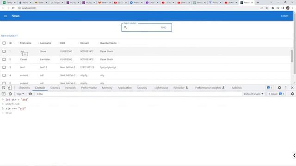The width and height of the screenshot is (296, 166).
Task: Sort by the First name column header
Action: [x=26, y=43]
